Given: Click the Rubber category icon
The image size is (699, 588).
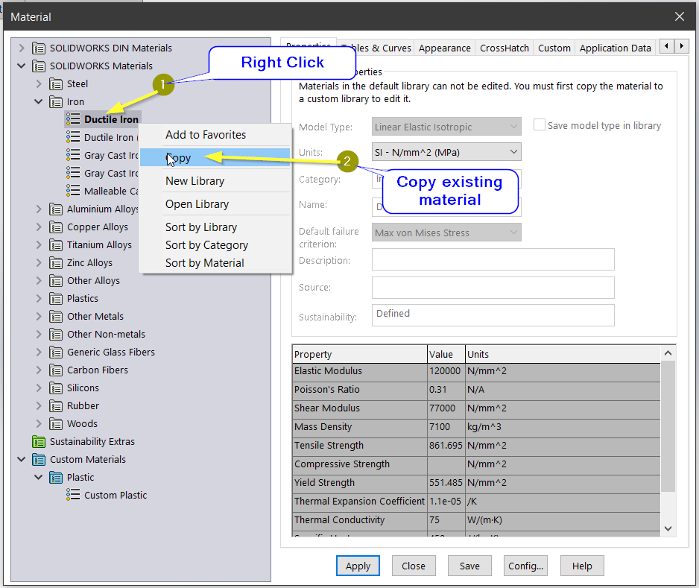Looking at the screenshot, I should pyautogui.click(x=56, y=405).
